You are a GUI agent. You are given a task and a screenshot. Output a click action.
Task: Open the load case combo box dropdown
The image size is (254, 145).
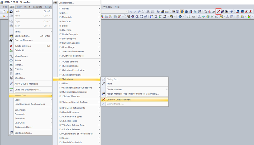[127, 11]
